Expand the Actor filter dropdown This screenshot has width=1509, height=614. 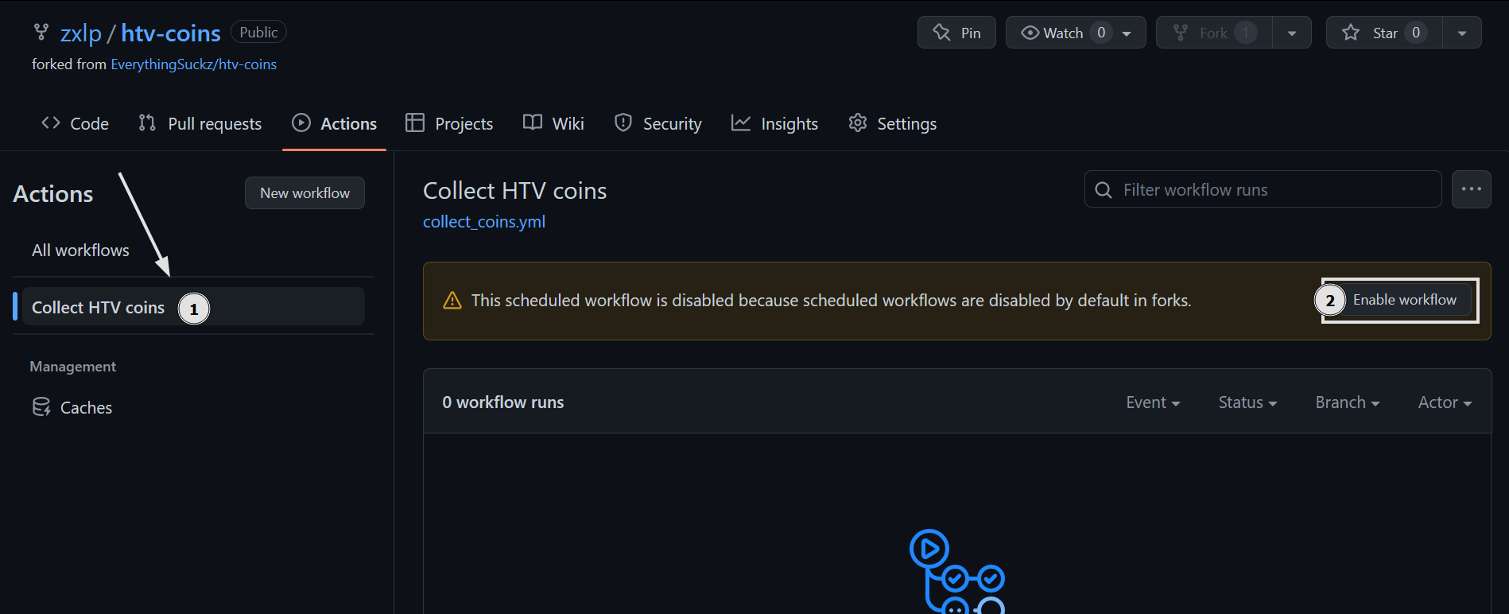[x=1445, y=402]
